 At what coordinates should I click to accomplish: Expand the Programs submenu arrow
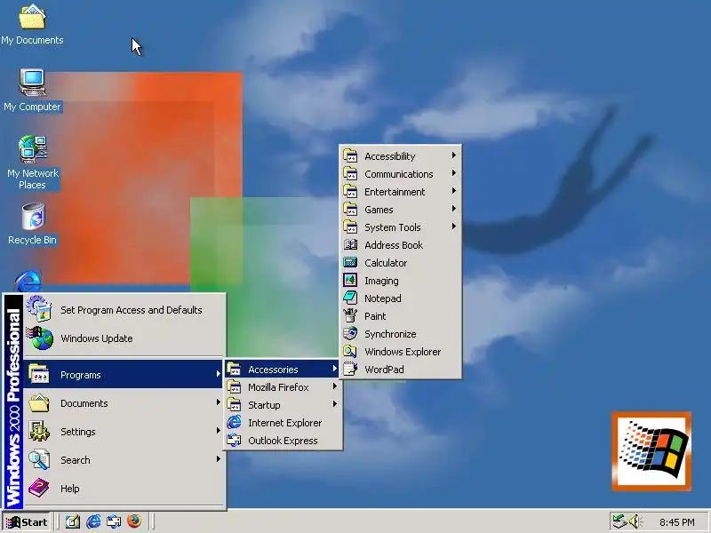click(218, 374)
